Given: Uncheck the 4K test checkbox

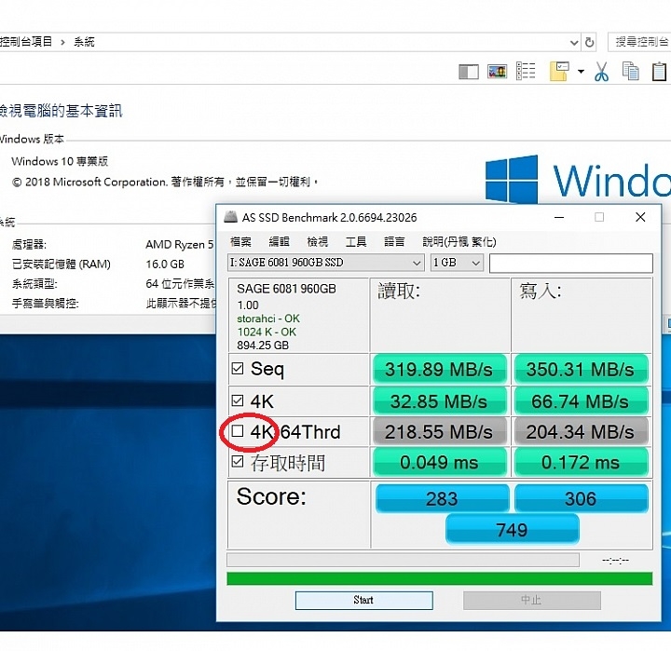Looking at the screenshot, I should [x=238, y=400].
